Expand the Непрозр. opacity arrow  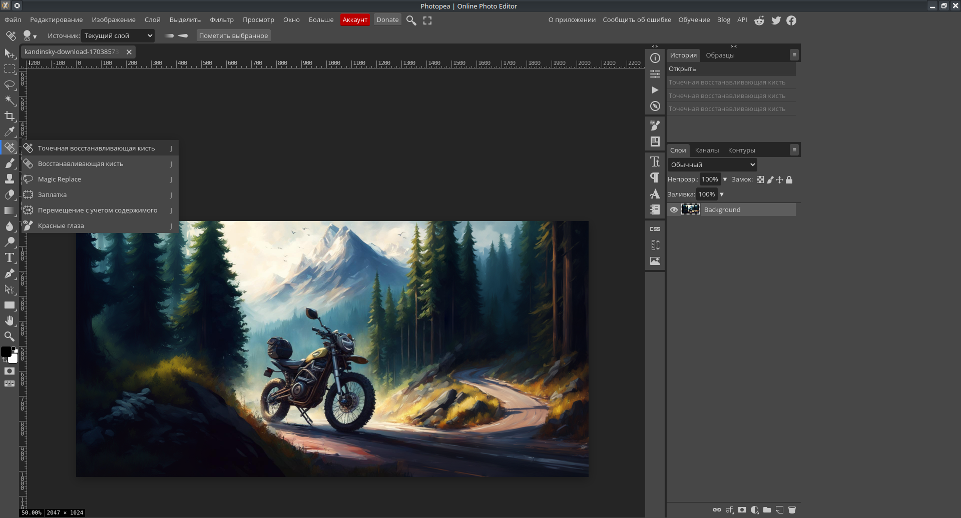click(x=725, y=179)
